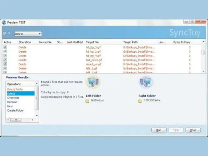This screenshot has width=208, height=156.
Task: Click the Delete operation in hd_bg_3.gif row
Action: [x=22, y=47]
